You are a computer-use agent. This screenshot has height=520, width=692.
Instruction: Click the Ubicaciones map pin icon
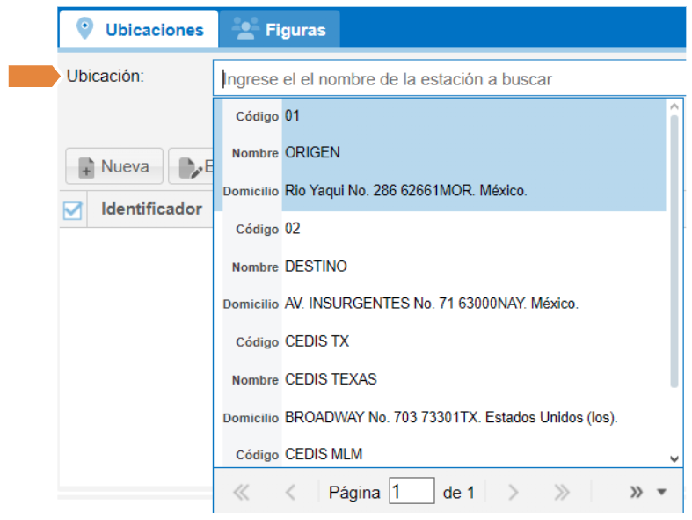[x=84, y=29]
